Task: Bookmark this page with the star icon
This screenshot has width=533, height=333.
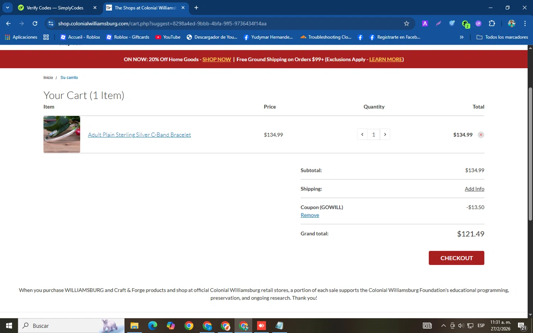Action: (x=407, y=23)
